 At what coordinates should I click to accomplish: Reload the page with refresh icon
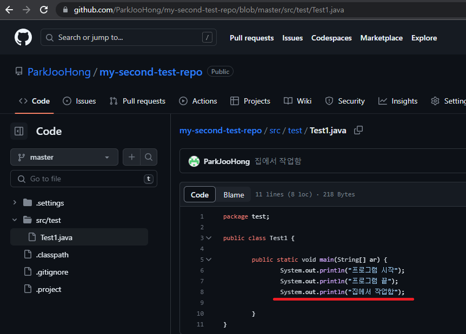44,10
